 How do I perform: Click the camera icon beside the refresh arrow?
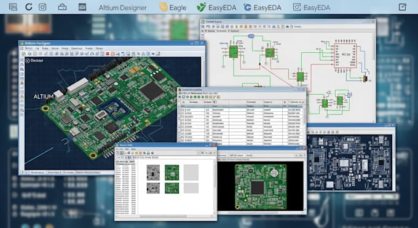[42, 7]
